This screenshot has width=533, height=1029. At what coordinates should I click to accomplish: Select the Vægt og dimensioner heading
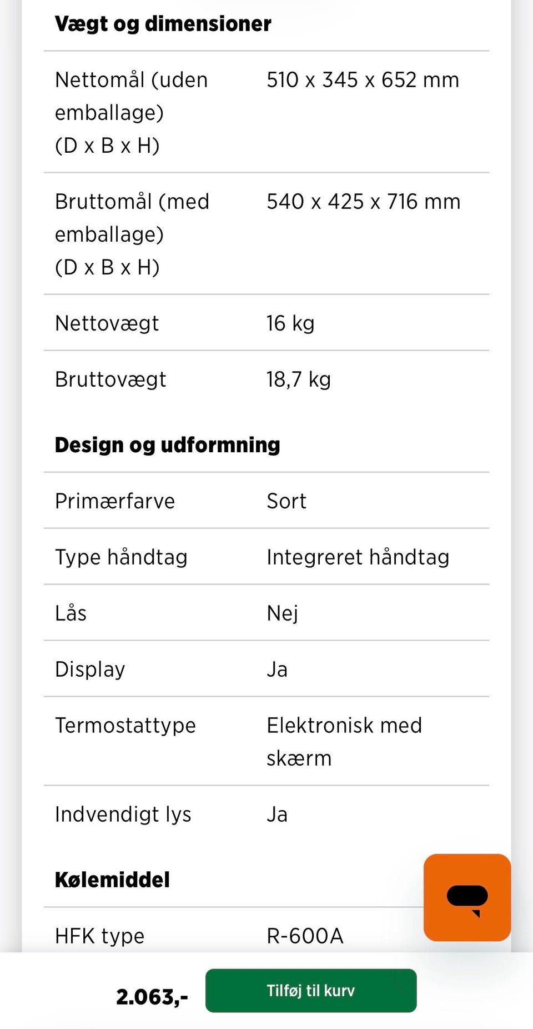163,24
